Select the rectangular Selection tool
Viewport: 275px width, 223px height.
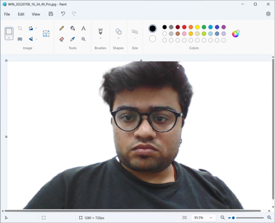pos(9,31)
